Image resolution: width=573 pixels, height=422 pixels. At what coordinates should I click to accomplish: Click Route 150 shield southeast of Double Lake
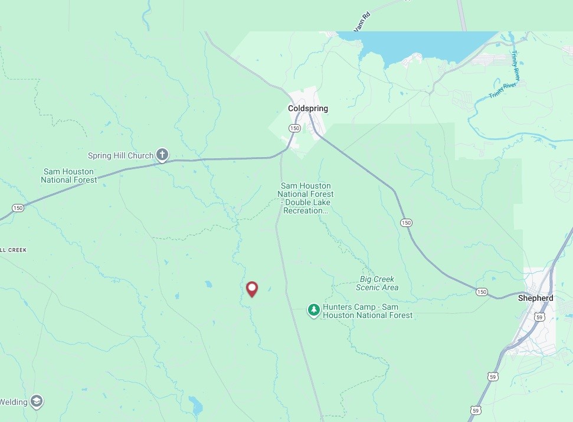406,223
